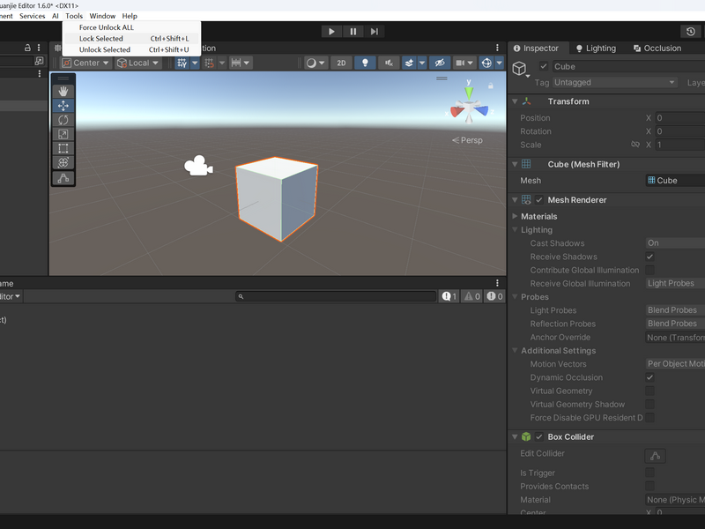Open the Help menu

point(130,16)
